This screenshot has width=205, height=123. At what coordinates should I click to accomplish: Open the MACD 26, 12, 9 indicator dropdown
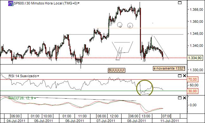coord(35,98)
